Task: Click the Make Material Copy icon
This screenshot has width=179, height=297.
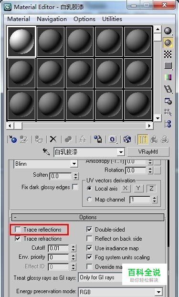Action: (x=68, y=139)
